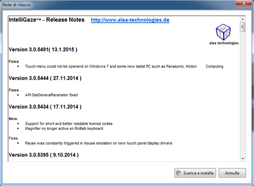254x186 pixels.
Task: Click the alea technologies caption text
Action: 224,43
